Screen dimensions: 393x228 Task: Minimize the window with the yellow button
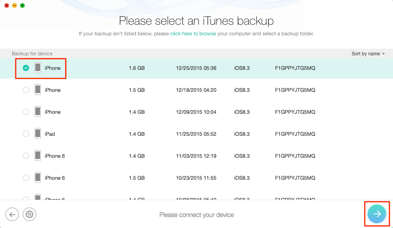click(15, 5)
